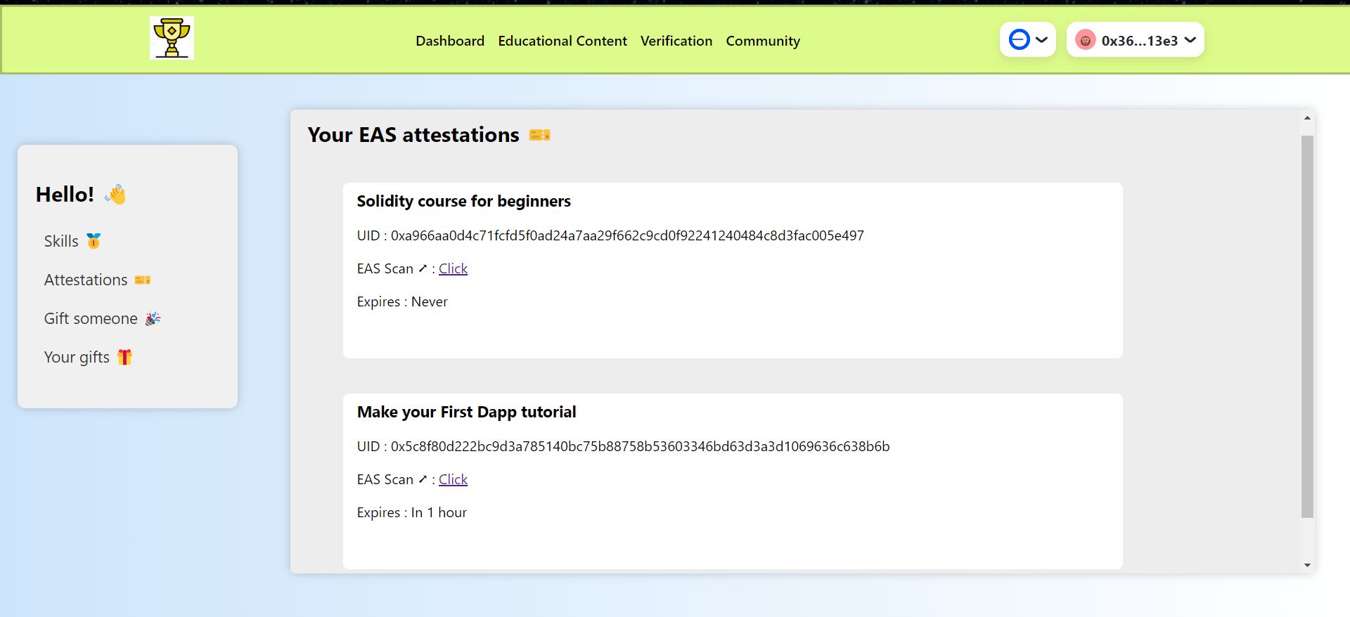Click the scroll up arrow of attestations panel
1350x617 pixels.
point(1307,118)
